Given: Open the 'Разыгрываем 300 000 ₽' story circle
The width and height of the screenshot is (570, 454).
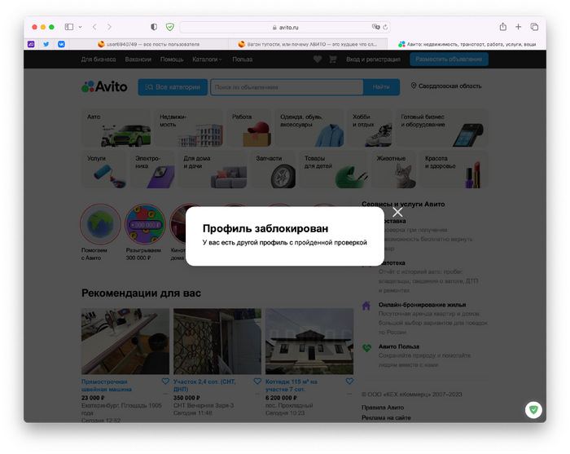Looking at the screenshot, I should (145, 224).
